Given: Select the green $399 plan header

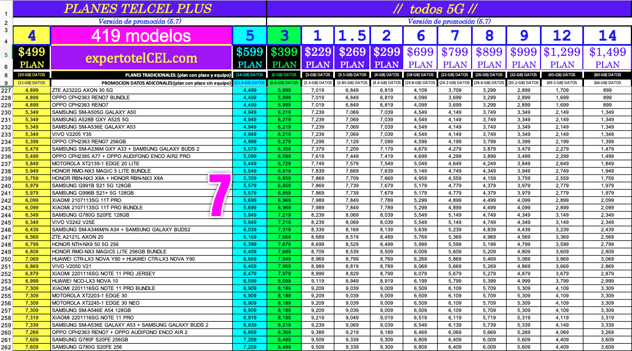Looking at the screenshot, I should [x=284, y=58].
